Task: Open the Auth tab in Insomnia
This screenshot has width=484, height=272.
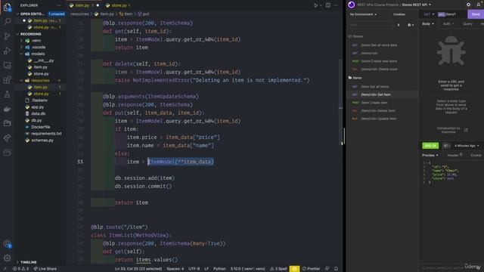Action: point(448,23)
